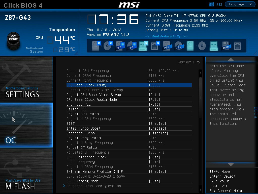Select the USB floppy boot device icon

pyautogui.click(x=226, y=46)
